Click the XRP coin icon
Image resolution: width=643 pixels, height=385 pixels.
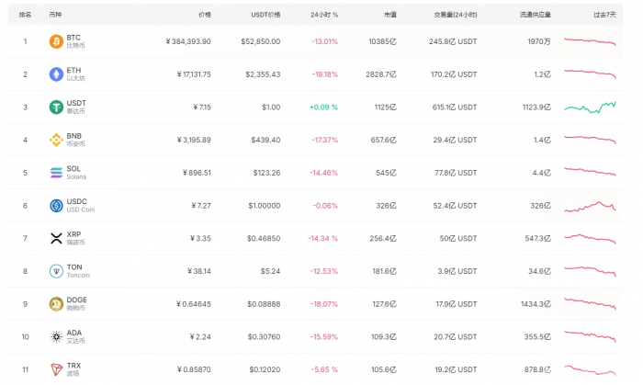(56, 238)
